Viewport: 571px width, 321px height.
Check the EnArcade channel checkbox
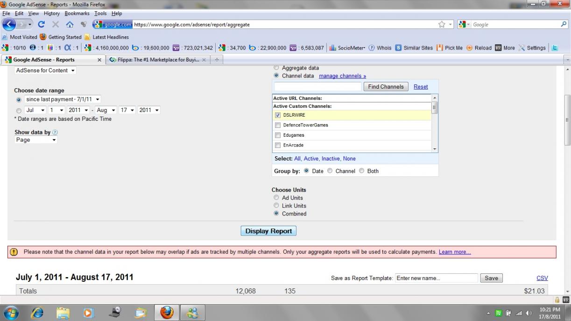point(278,146)
